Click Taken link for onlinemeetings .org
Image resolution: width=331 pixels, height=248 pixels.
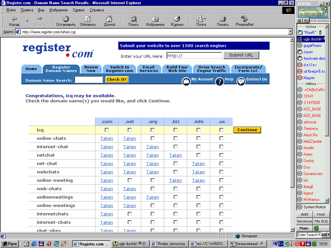[x=153, y=197]
